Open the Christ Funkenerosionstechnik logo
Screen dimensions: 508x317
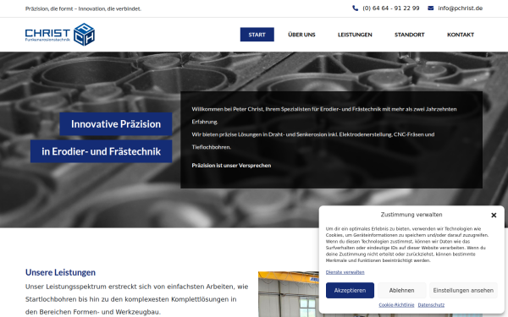point(60,35)
